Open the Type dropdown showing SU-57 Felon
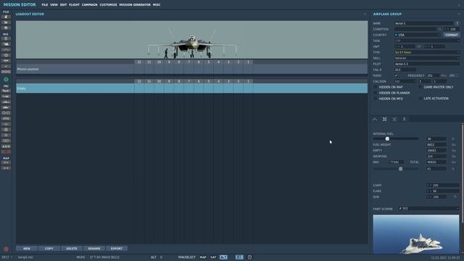 point(427,52)
